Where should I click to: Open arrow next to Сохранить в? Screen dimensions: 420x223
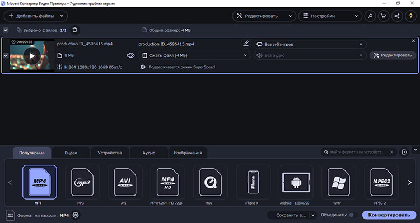[313, 215]
